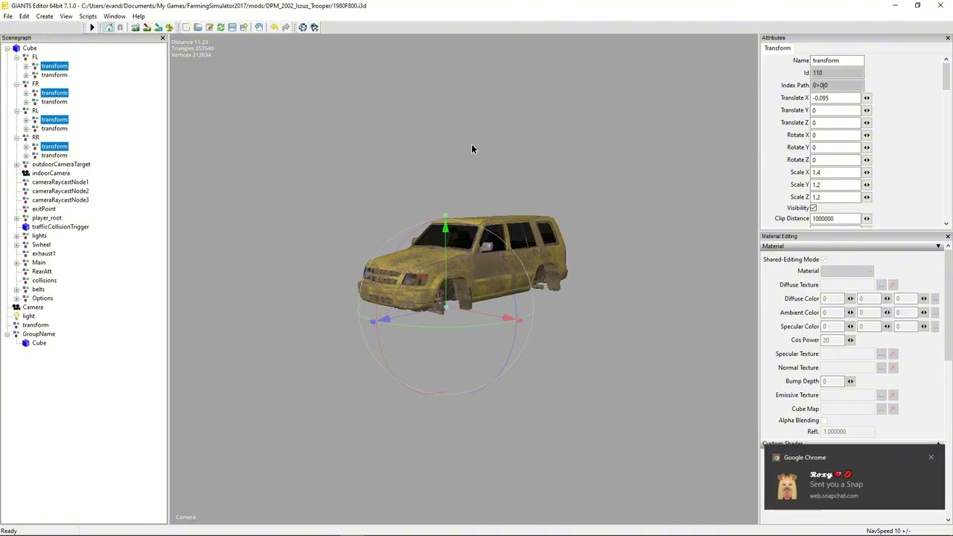Toggle the home navigation toolbar icon
Screen dimensions: 953x536
109,28
